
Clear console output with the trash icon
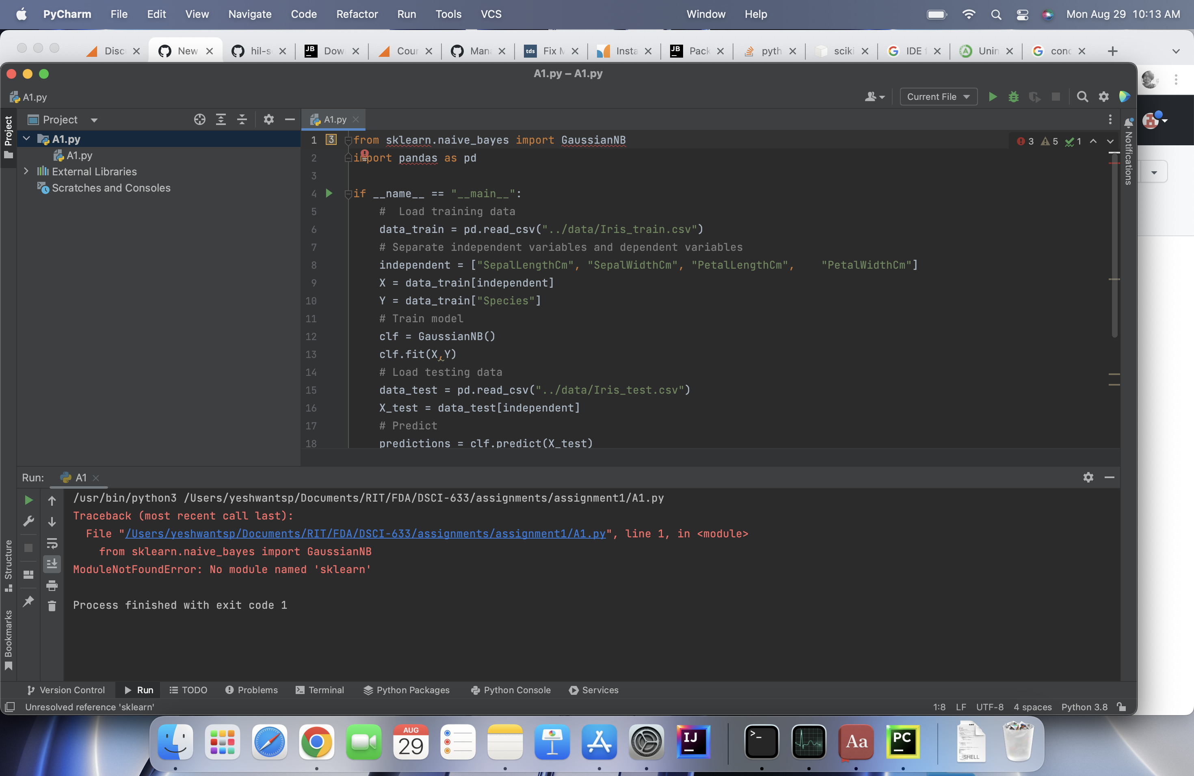tap(52, 606)
